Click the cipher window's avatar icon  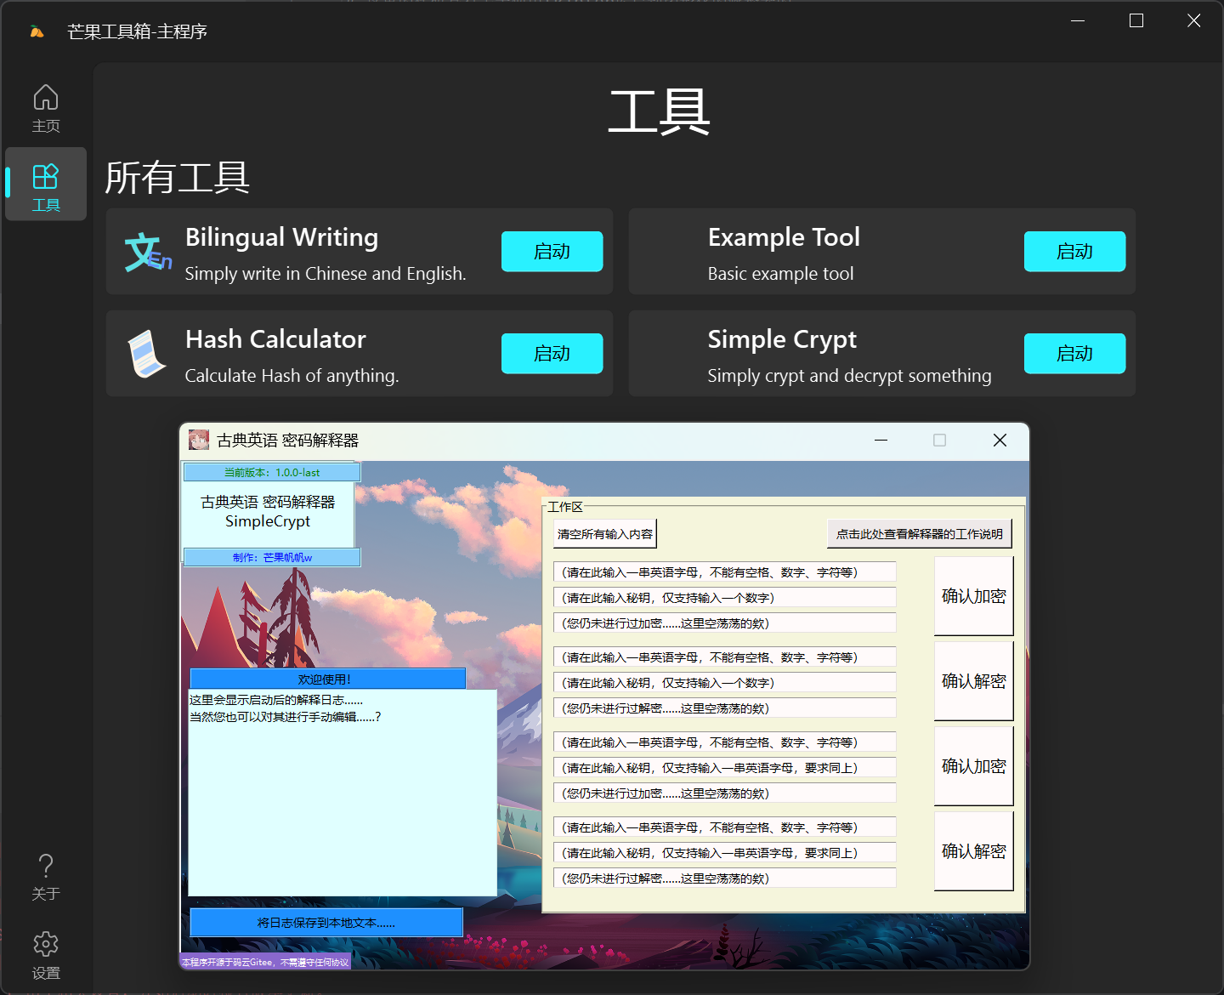(199, 440)
